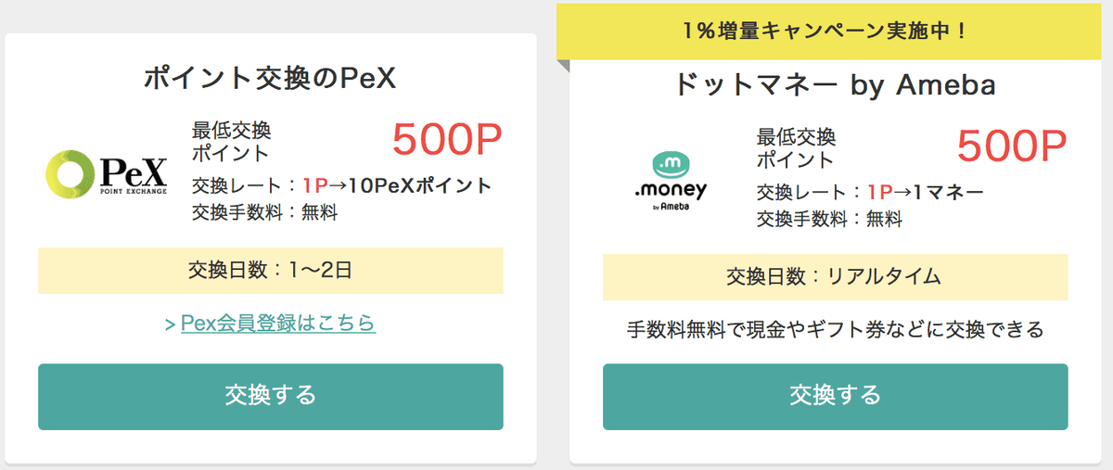Click 交換手数料：無料 in ドットマネー card
This screenshot has height=470, width=1113.
(x=829, y=219)
